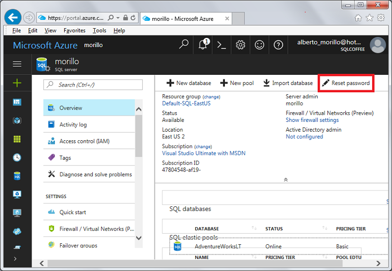Open the browser Tools gear icon
The width and height of the screenshot is (392, 271).
point(381,17)
